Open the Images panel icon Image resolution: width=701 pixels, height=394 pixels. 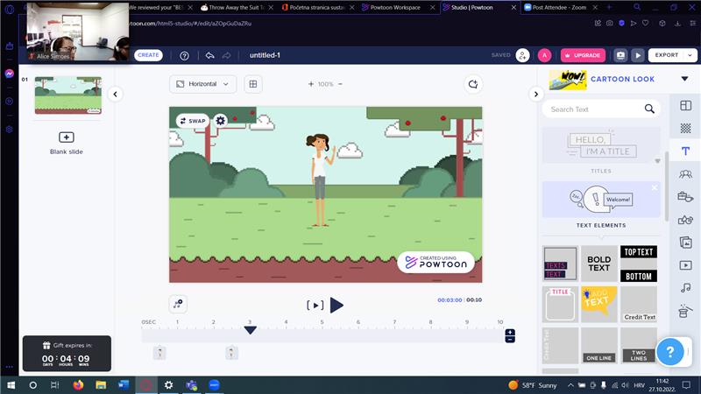(685, 243)
